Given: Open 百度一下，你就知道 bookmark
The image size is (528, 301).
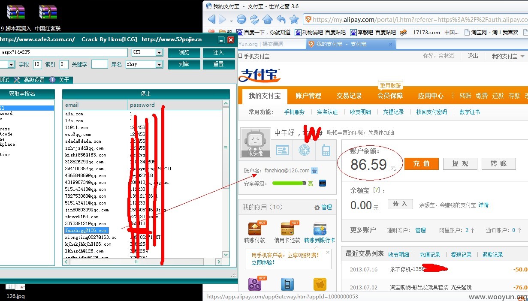Looking at the screenshot, I should 263,32.
